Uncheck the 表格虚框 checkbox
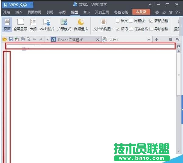183x163 pixels. [x=151, y=21]
